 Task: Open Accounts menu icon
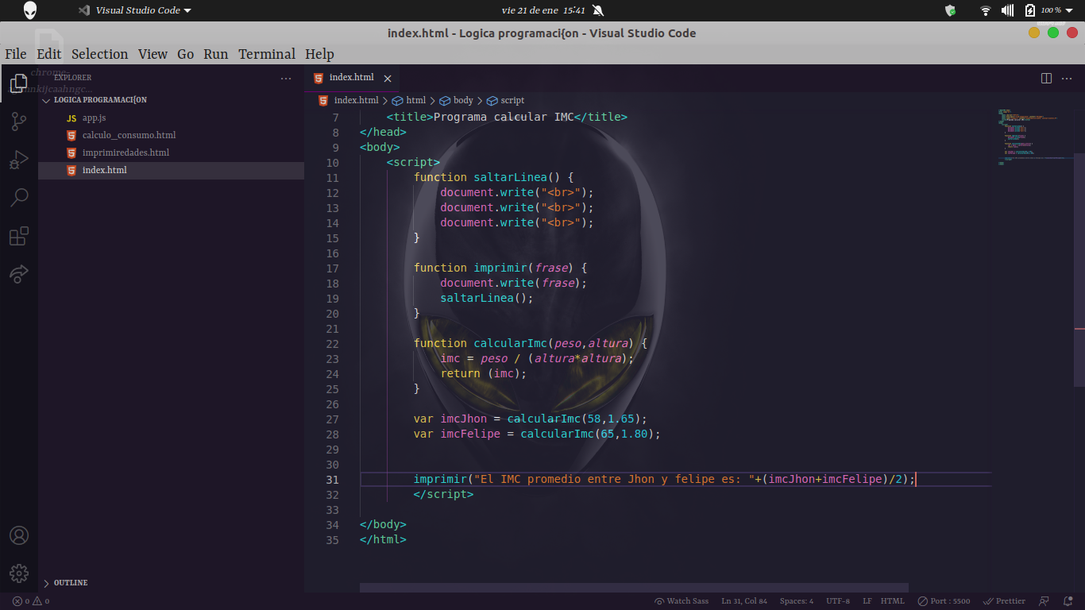coord(19,535)
